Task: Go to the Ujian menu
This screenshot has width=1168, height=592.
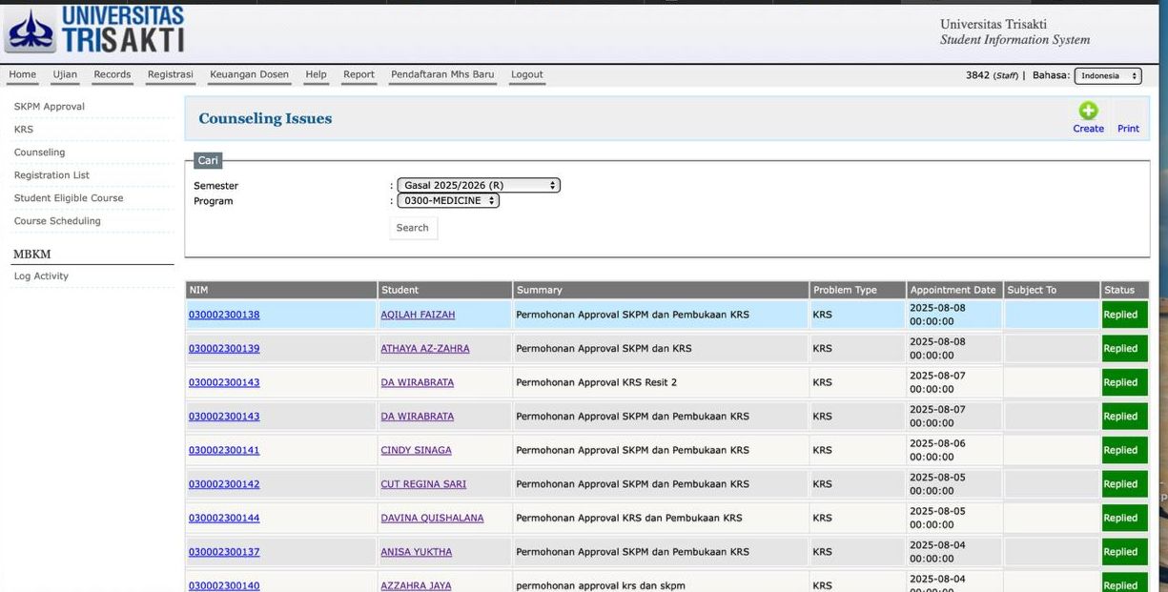Action: pyautogui.click(x=65, y=74)
